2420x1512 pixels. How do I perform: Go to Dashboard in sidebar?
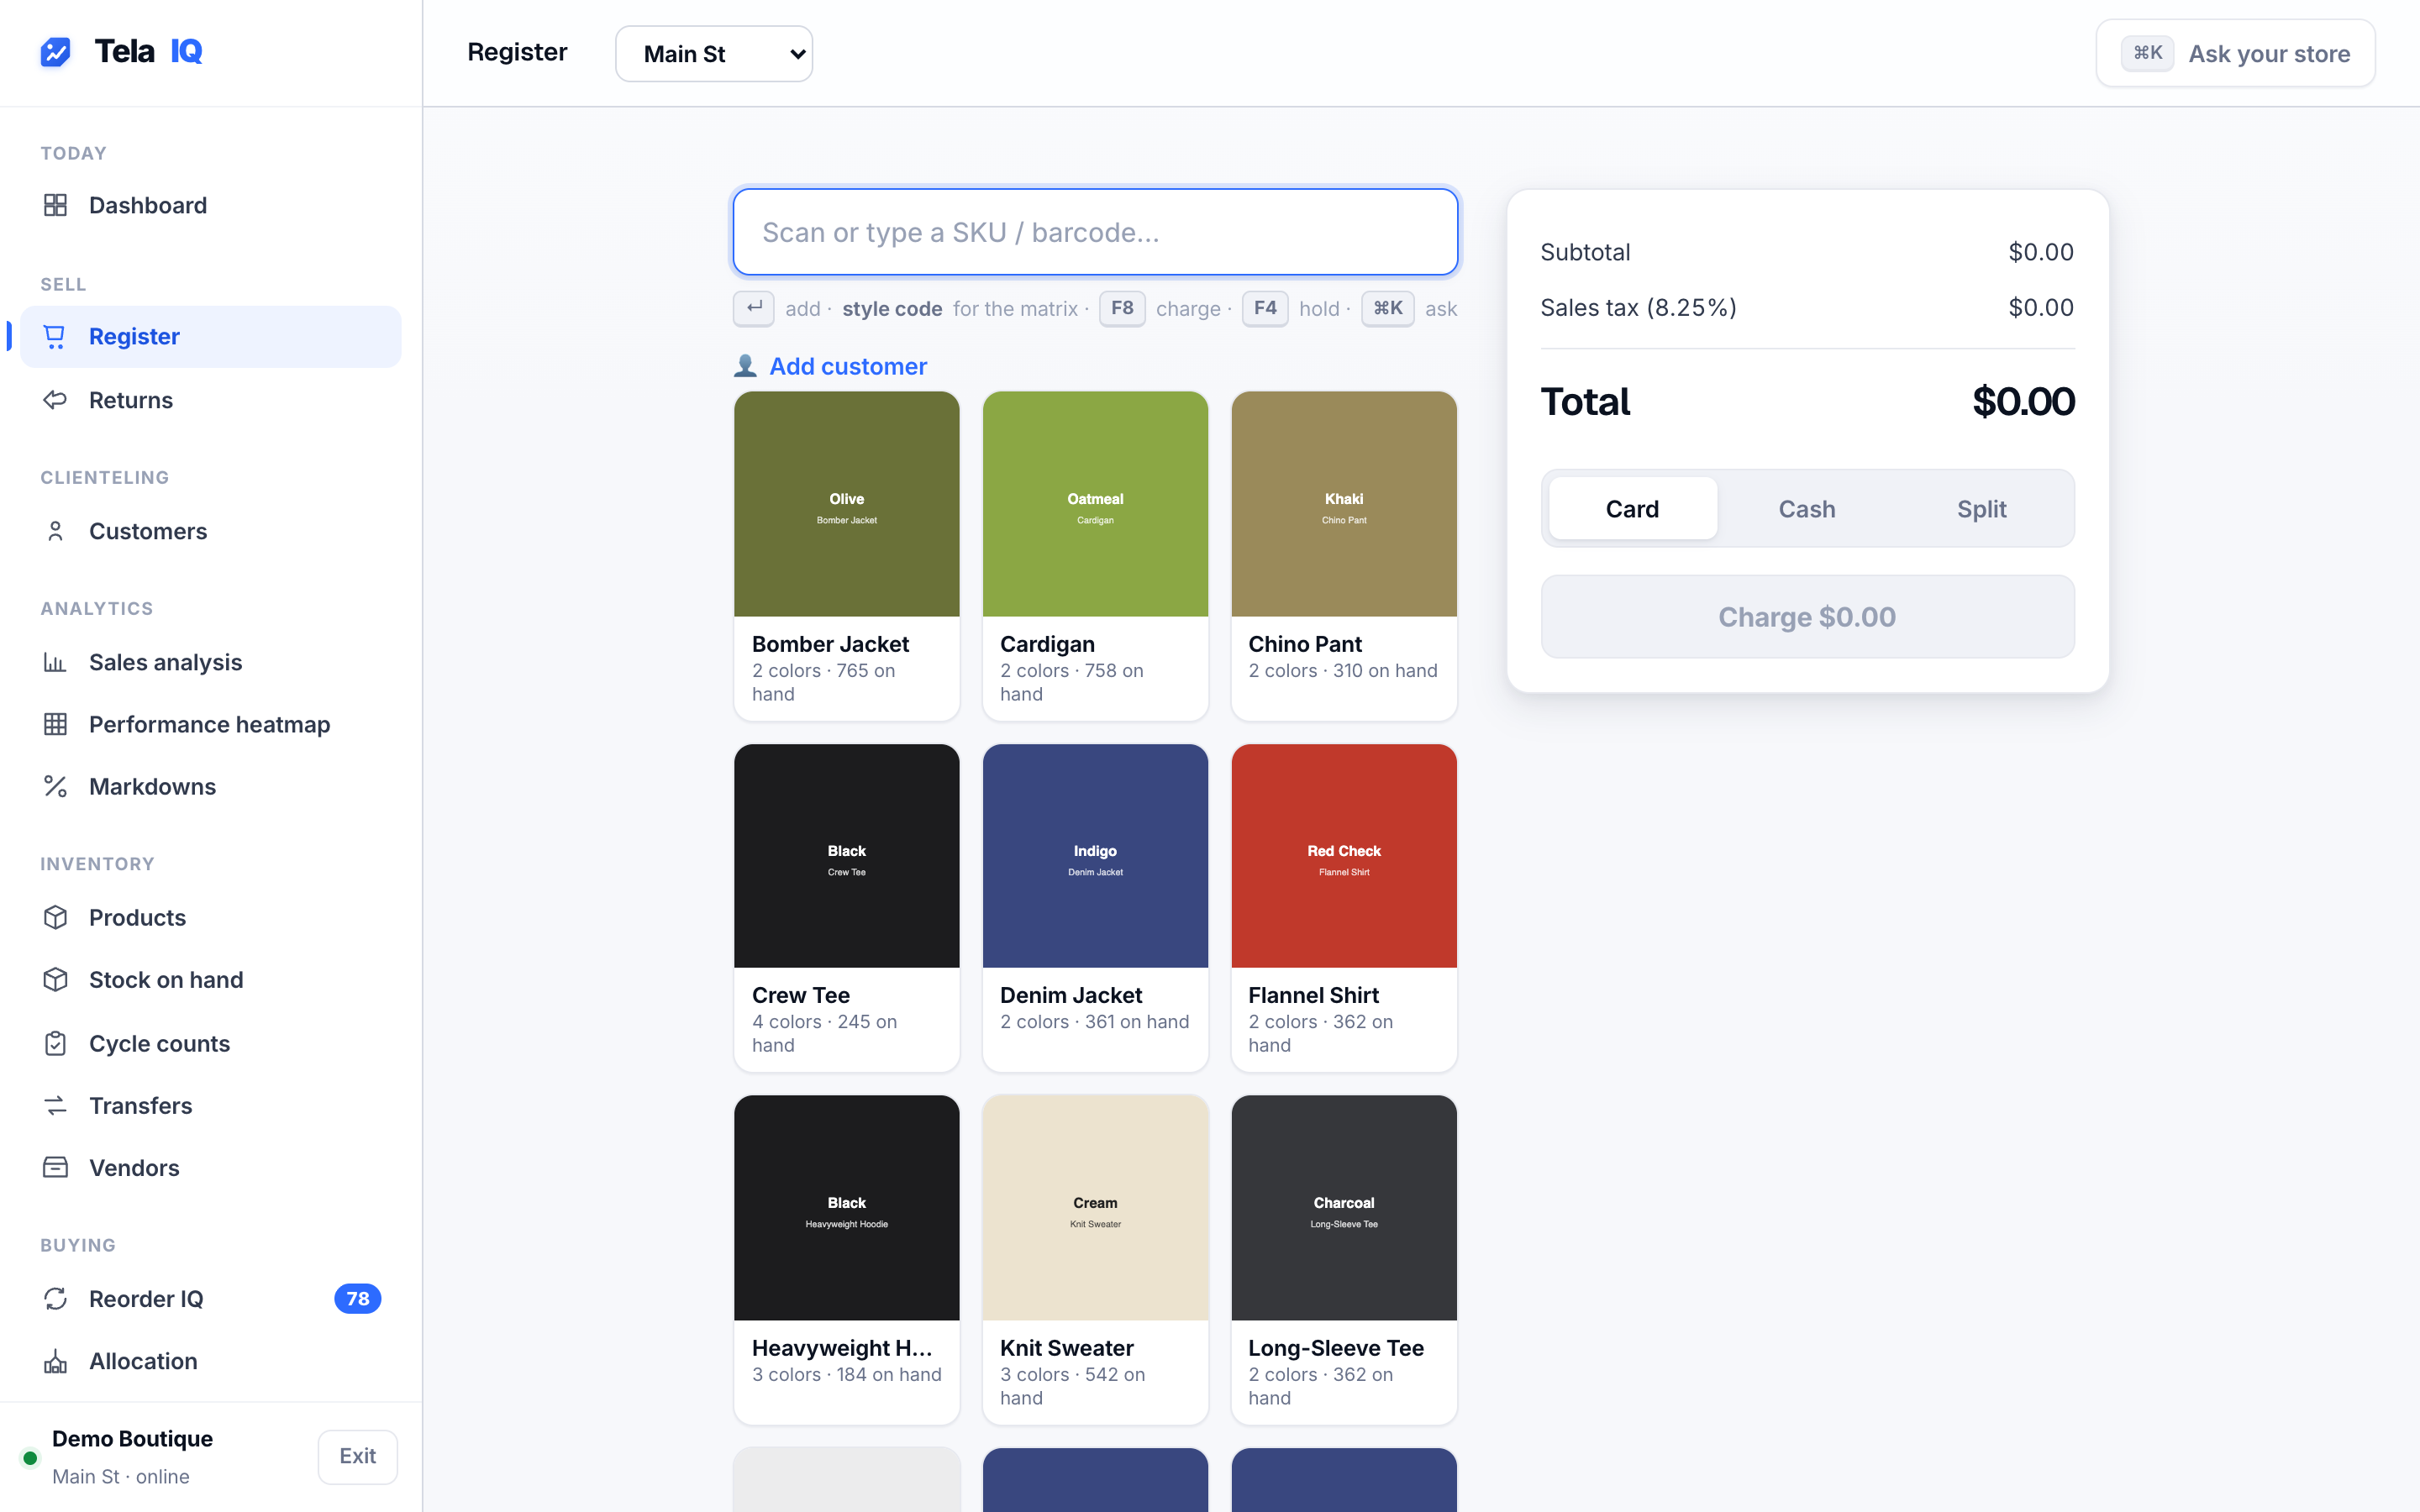[x=210, y=205]
